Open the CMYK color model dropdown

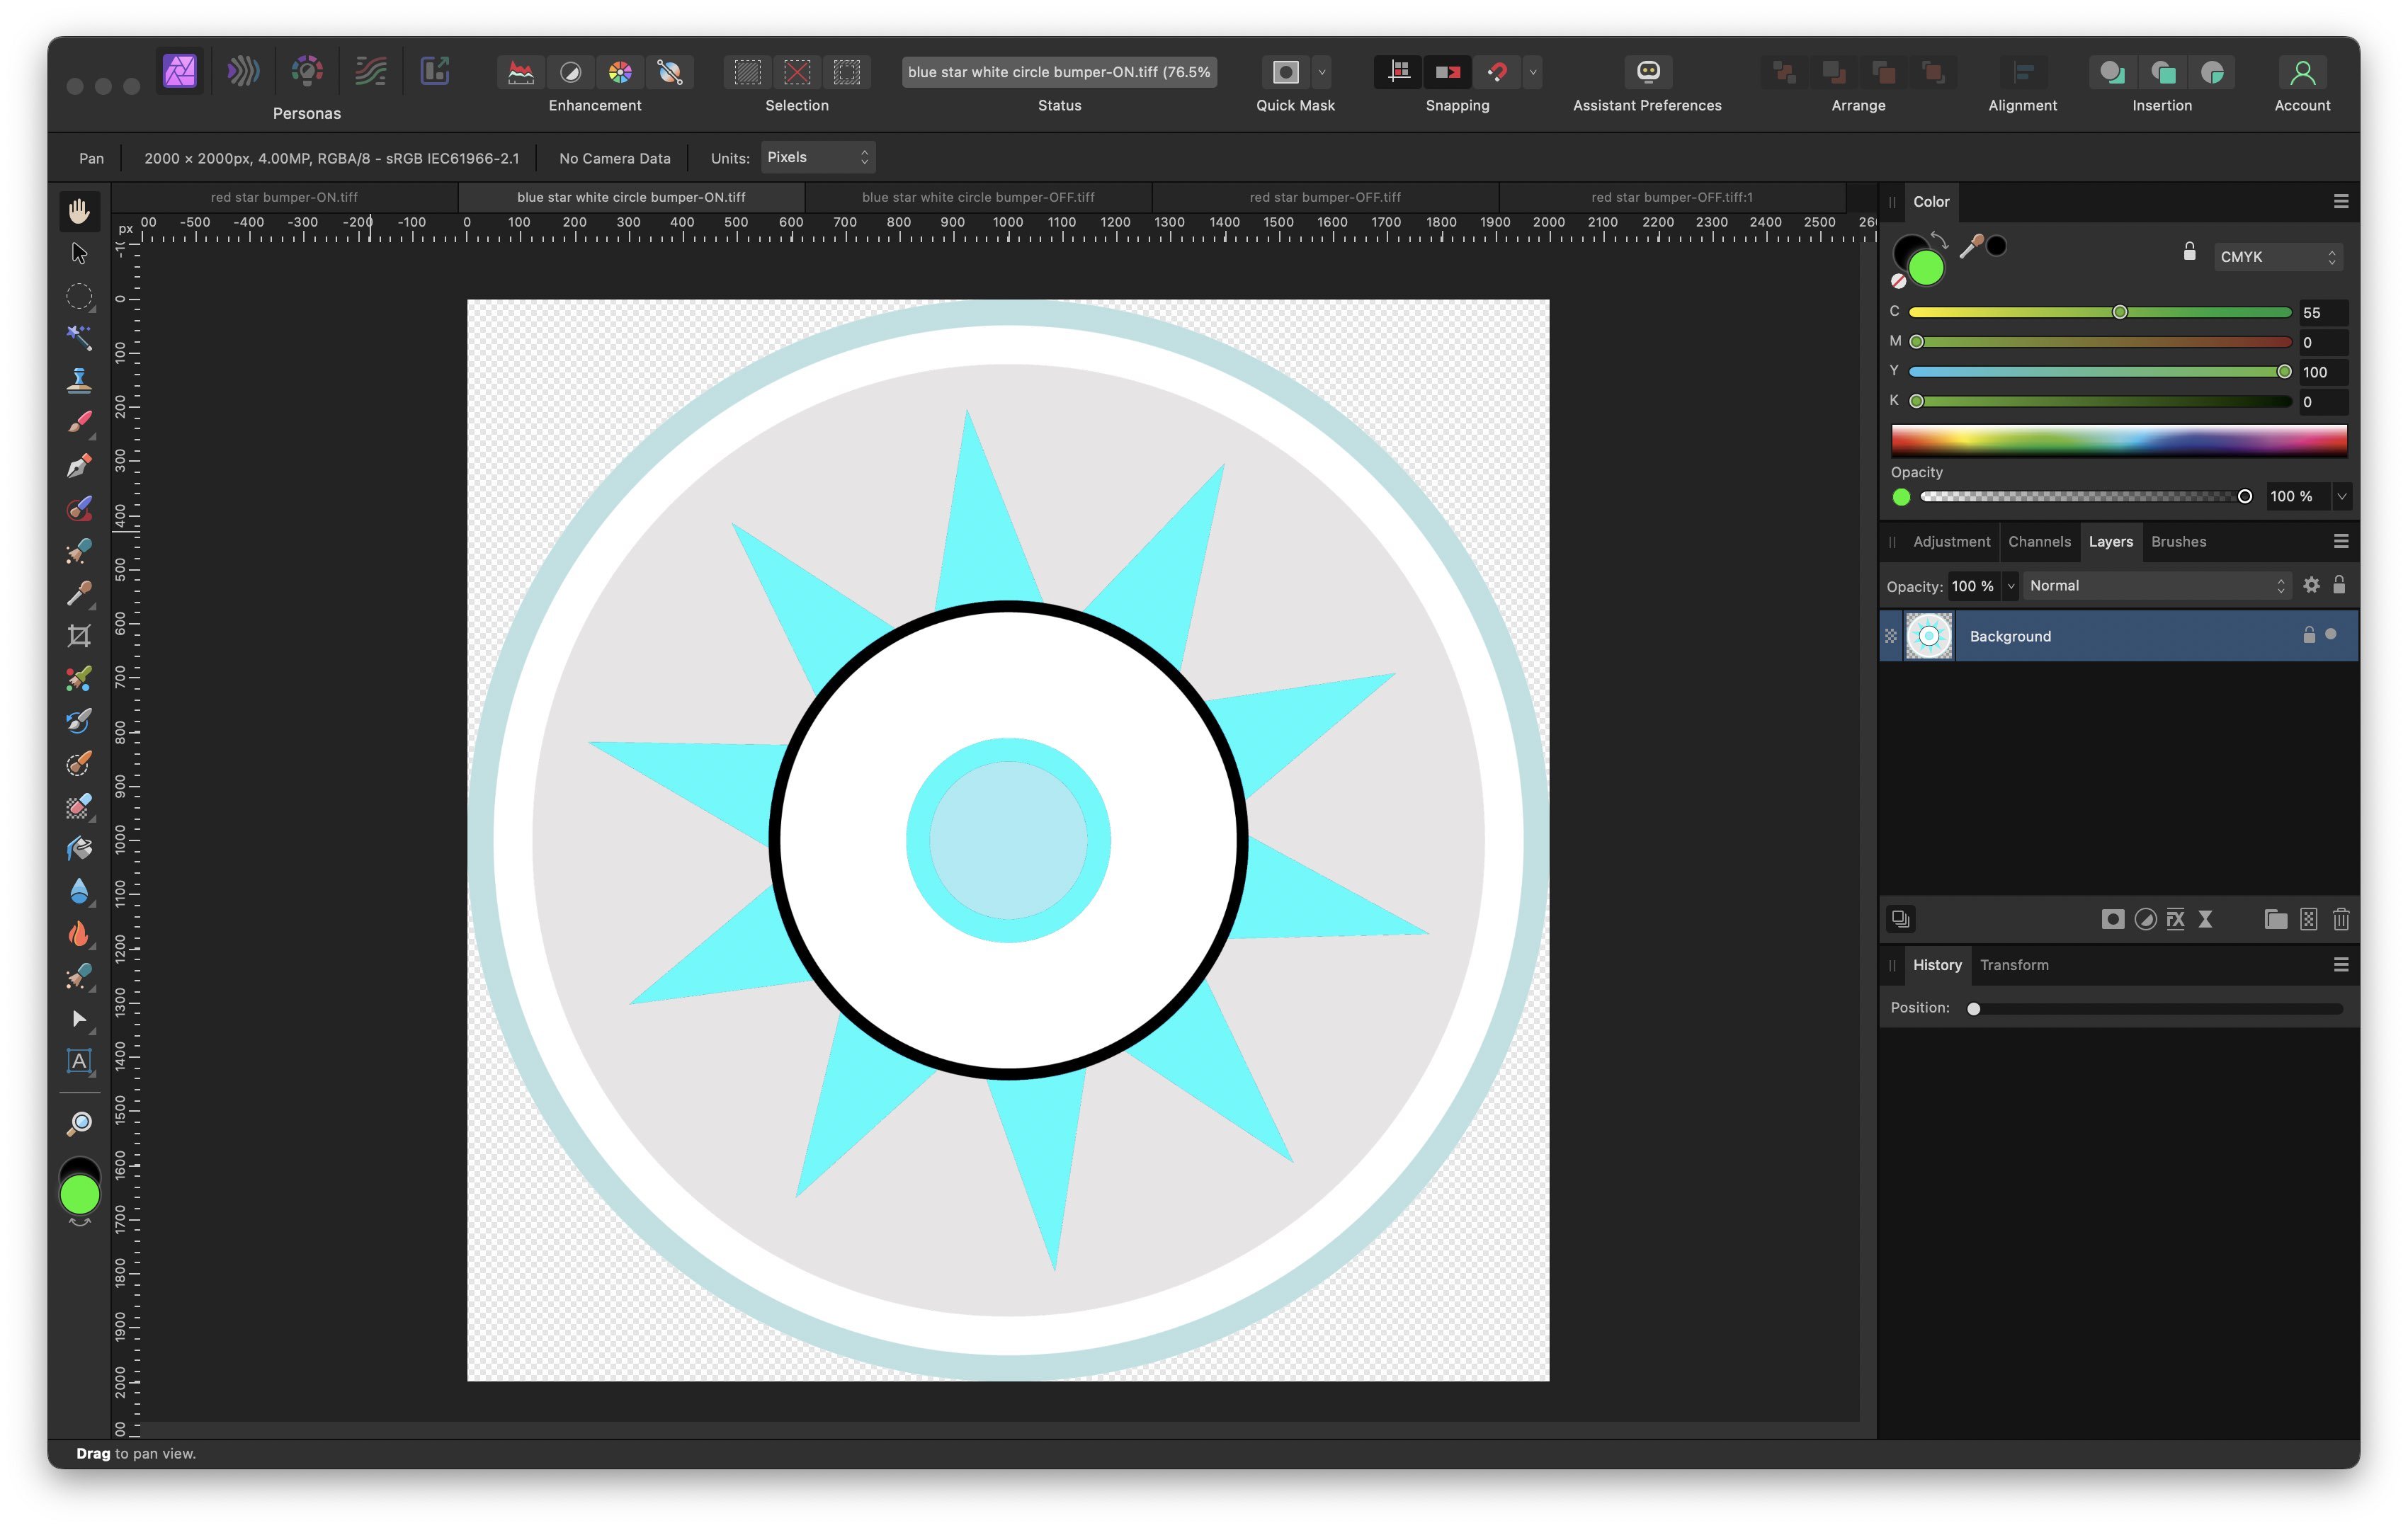click(2278, 257)
